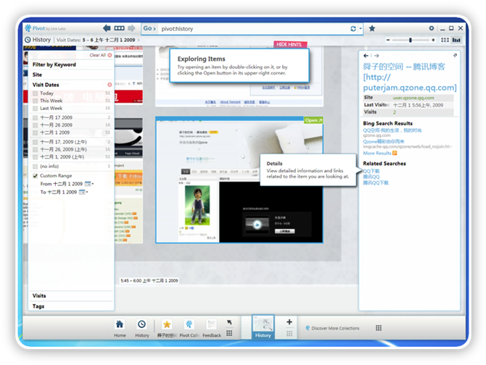The image size is (486, 365).
Task: Click the Pivot Collections icon
Action: (189, 328)
